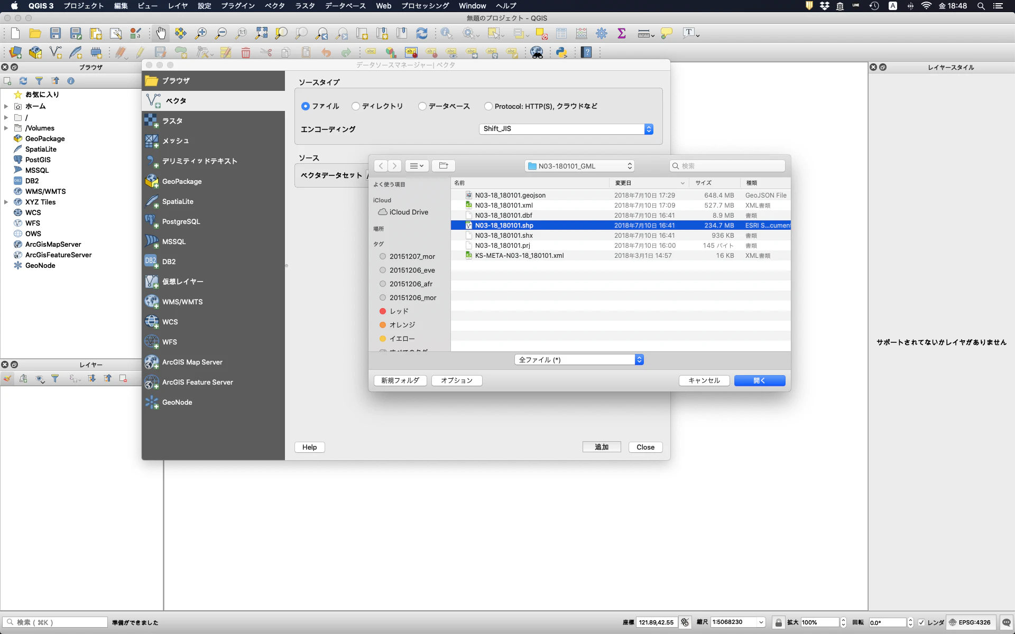
Task: Select the Directory source type radio
Action: point(356,106)
